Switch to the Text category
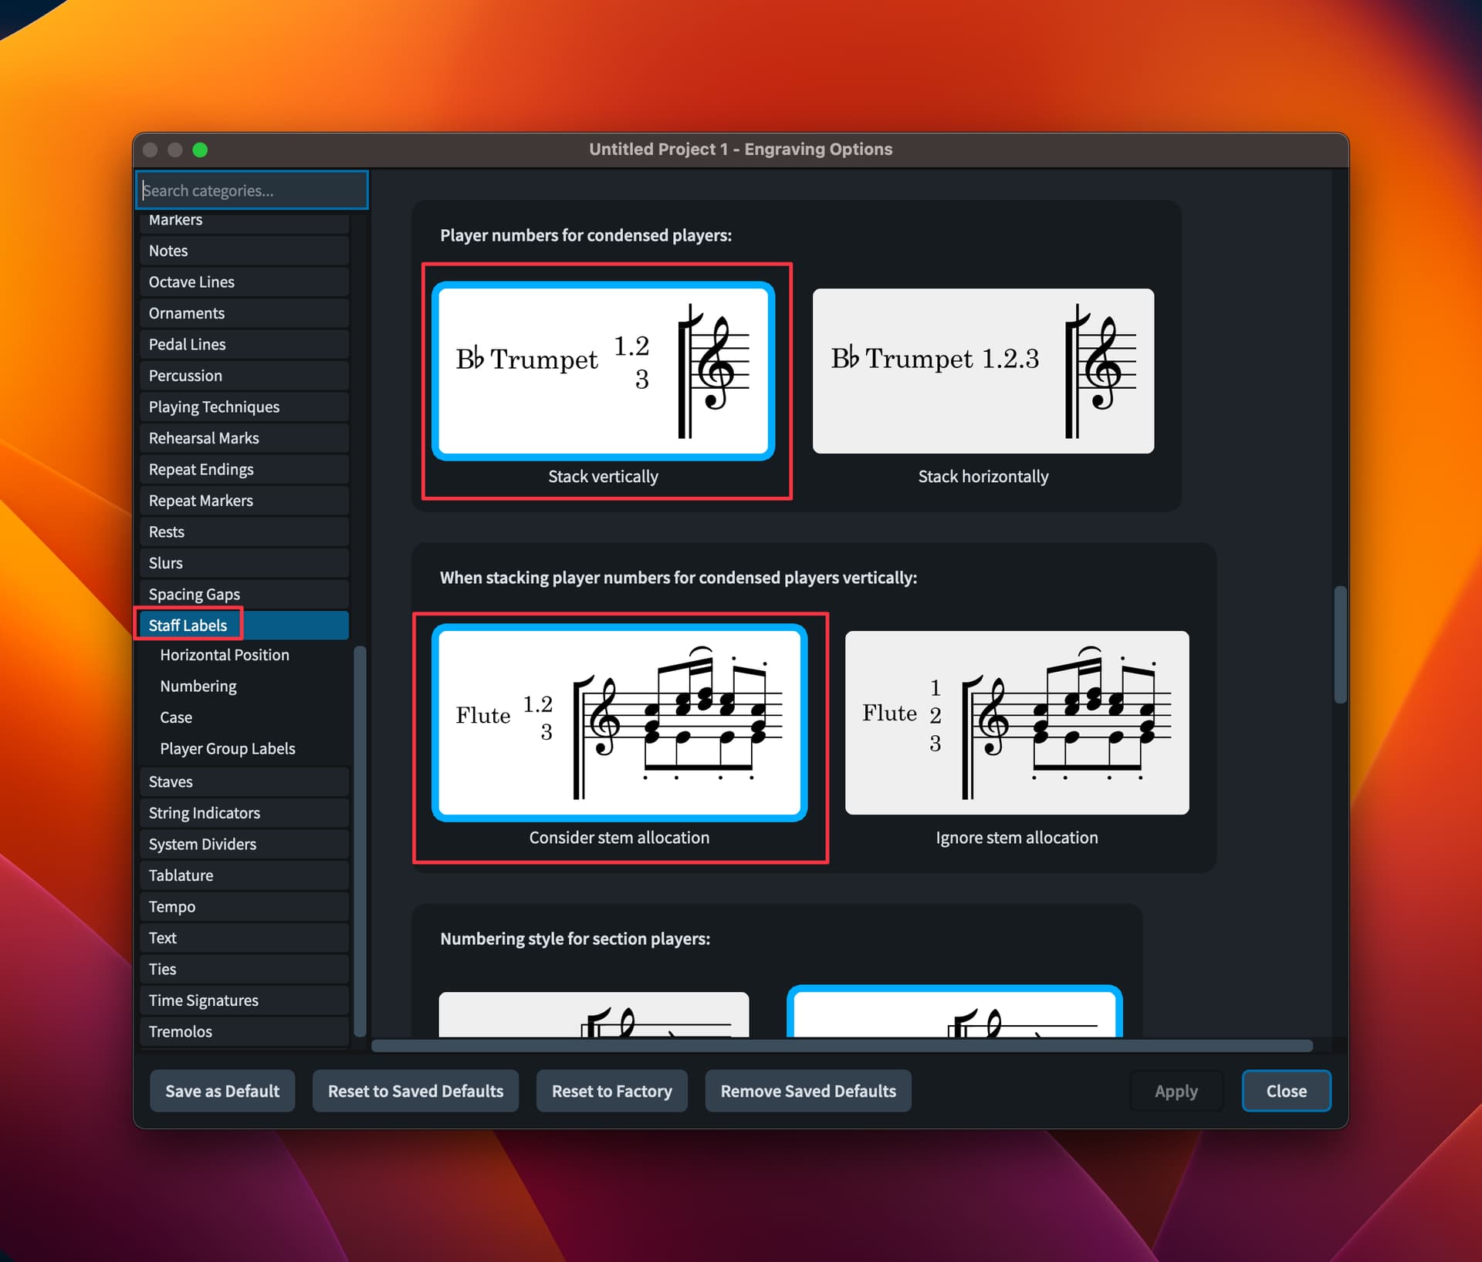The image size is (1482, 1262). pos(244,938)
